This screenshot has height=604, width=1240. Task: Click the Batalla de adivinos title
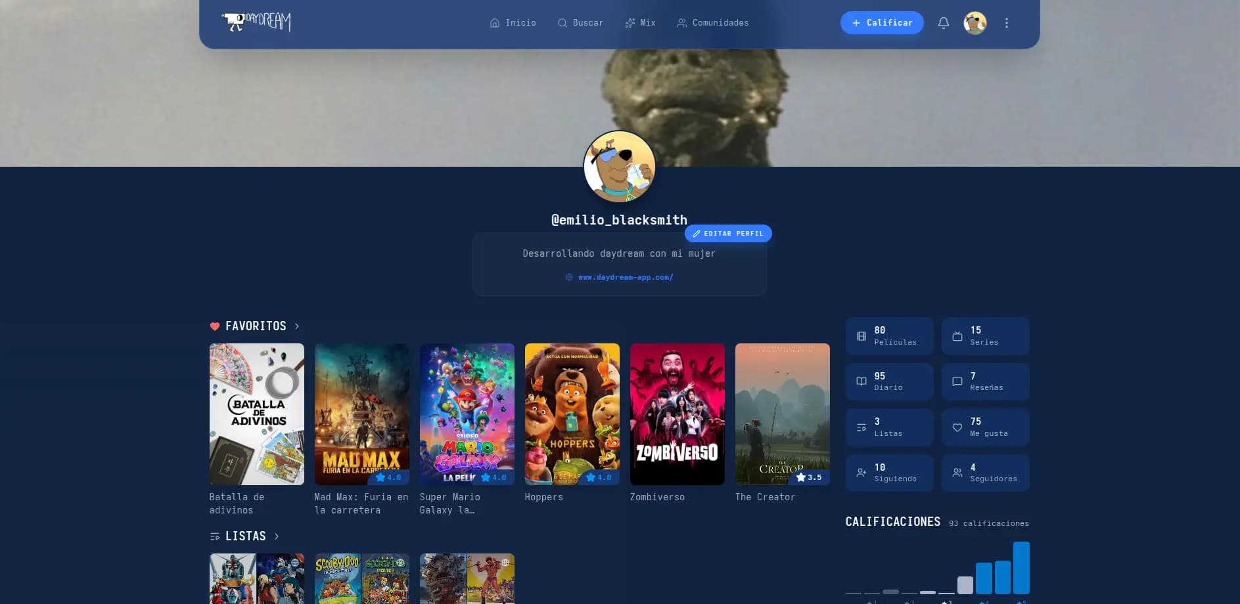point(237,504)
